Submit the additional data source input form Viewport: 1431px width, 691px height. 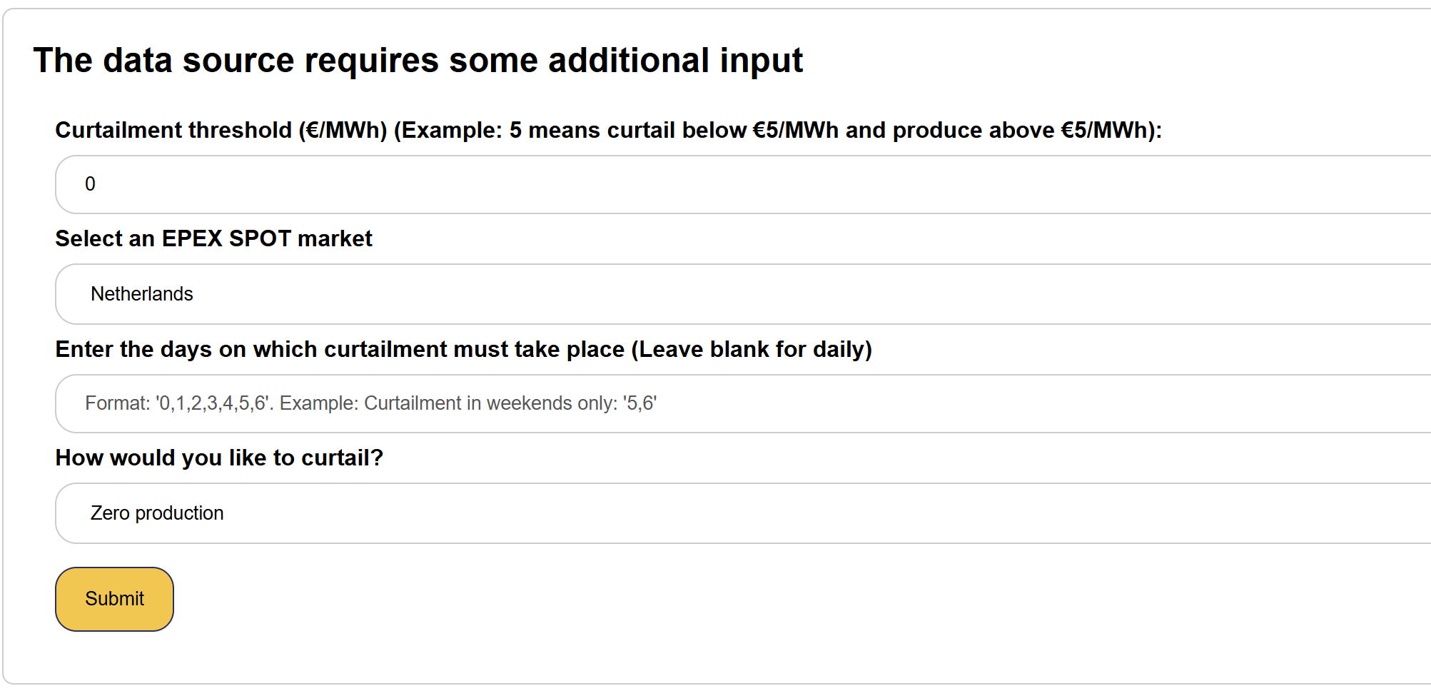pyautogui.click(x=114, y=599)
